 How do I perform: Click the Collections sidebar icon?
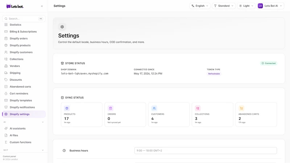pos(6,59)
